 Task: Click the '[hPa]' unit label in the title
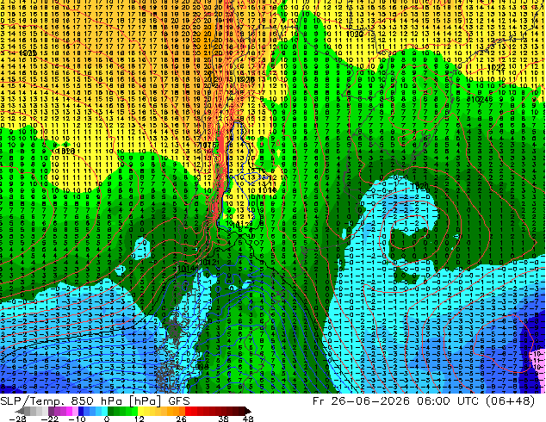(146, 401)
